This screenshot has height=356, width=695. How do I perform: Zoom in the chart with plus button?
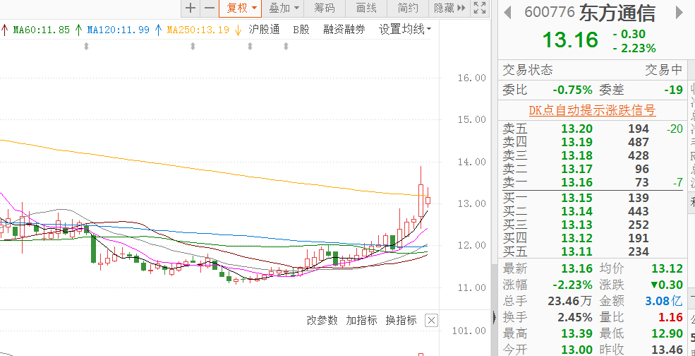[x=190, y=8]
